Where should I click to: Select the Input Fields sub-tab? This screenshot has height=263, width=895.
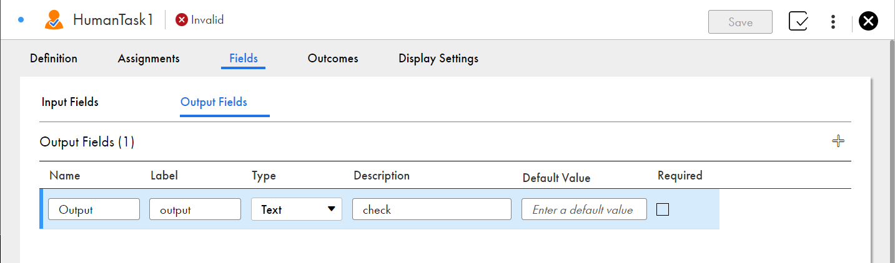(70, 102)
